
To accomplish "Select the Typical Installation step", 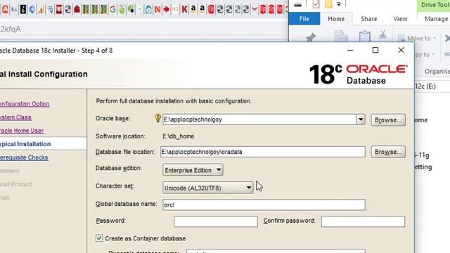I will [43, 143].
